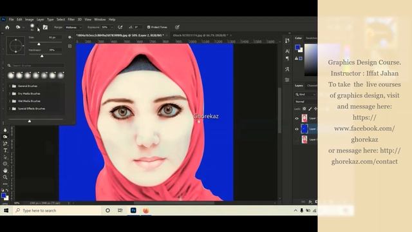Open the History panel icon
This screenshot has width=412, height=232.
pos(287,41)
